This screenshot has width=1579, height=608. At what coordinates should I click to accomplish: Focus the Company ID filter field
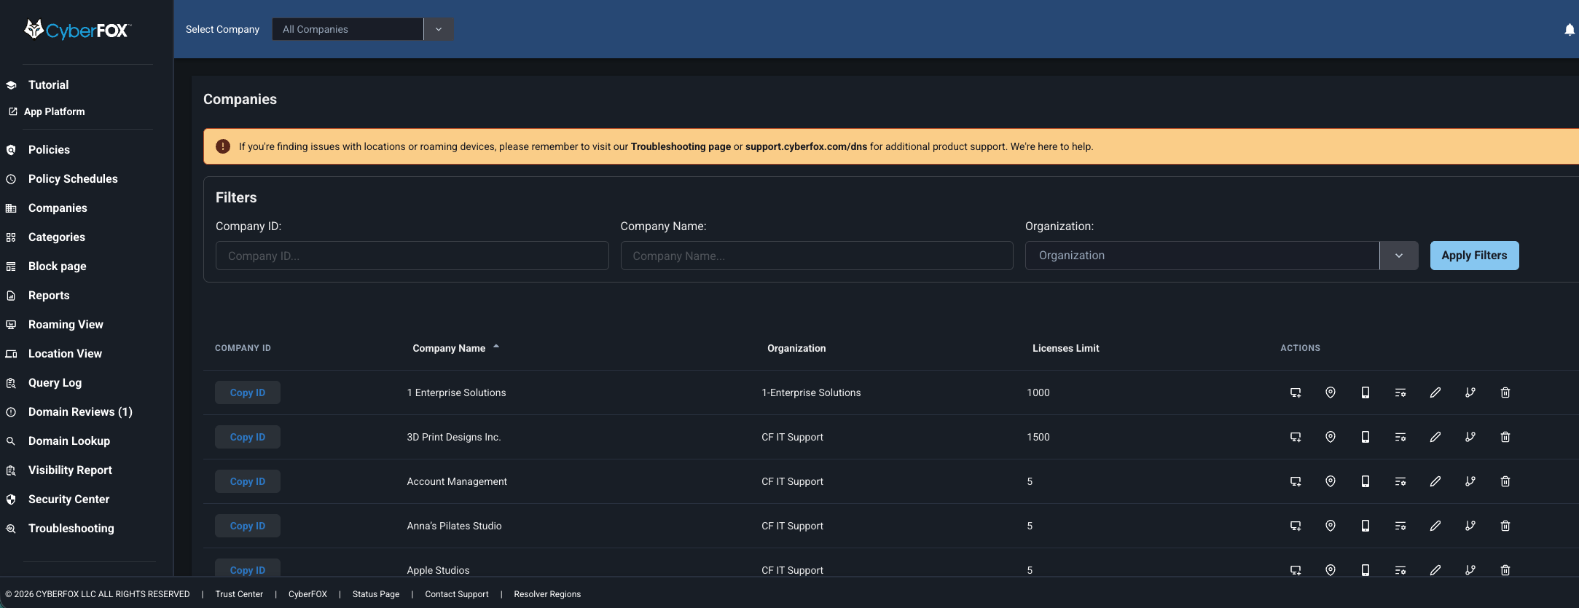pos(412,256)
